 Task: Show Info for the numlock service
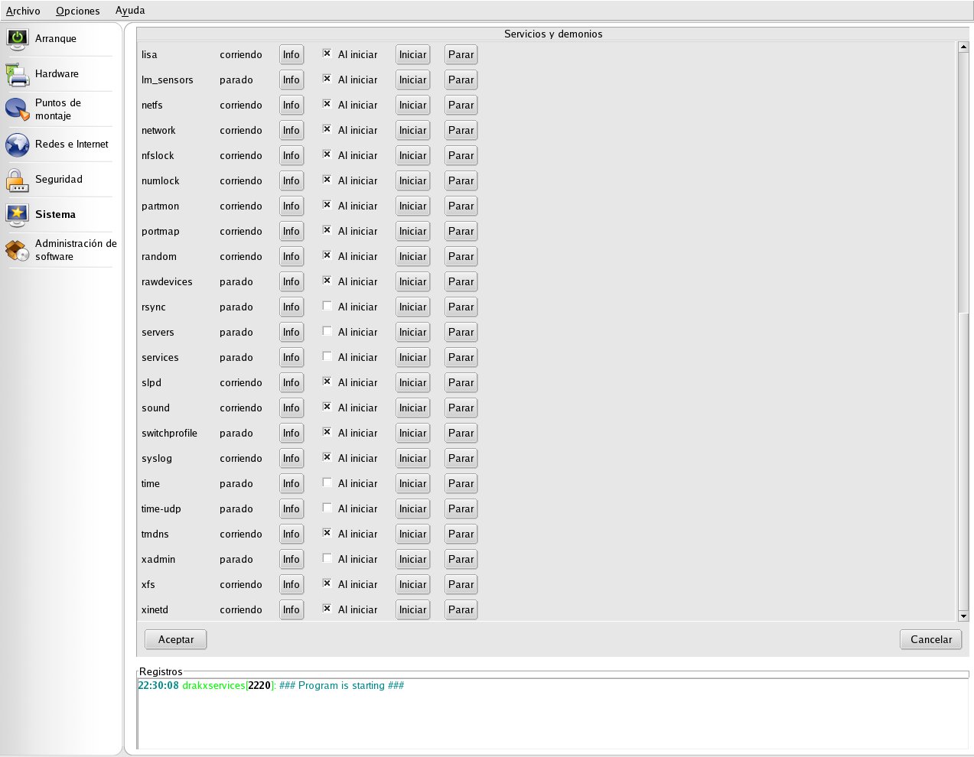(x=292, y=180)
